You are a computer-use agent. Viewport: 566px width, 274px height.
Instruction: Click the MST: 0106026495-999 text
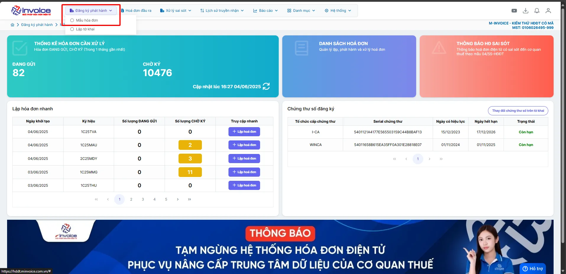[533, 28]
